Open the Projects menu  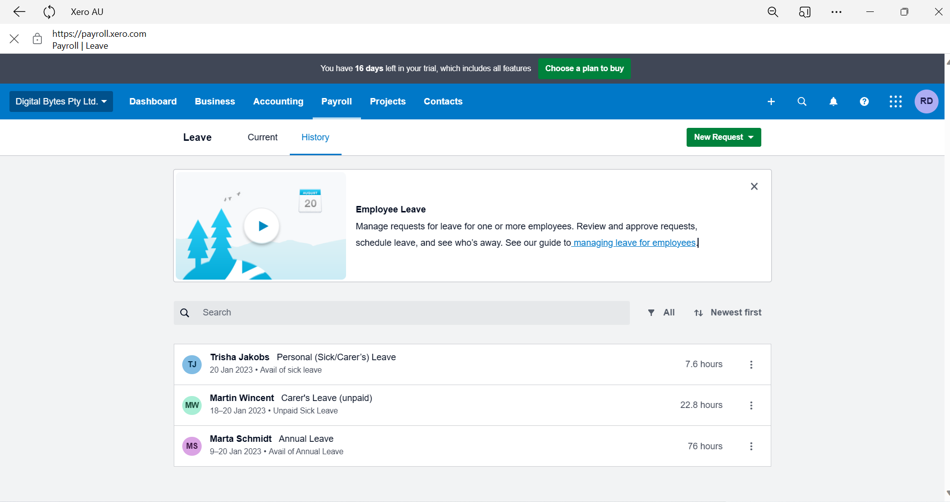[388, 101]
